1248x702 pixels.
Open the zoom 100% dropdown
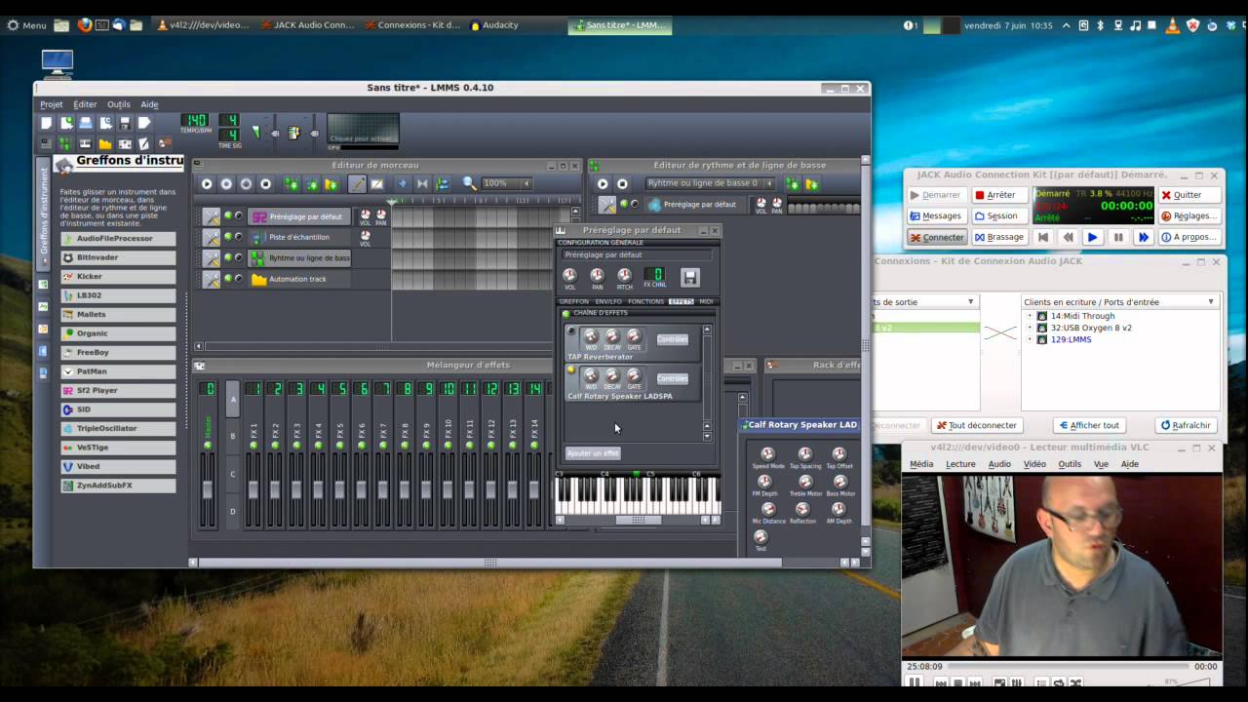507,183
